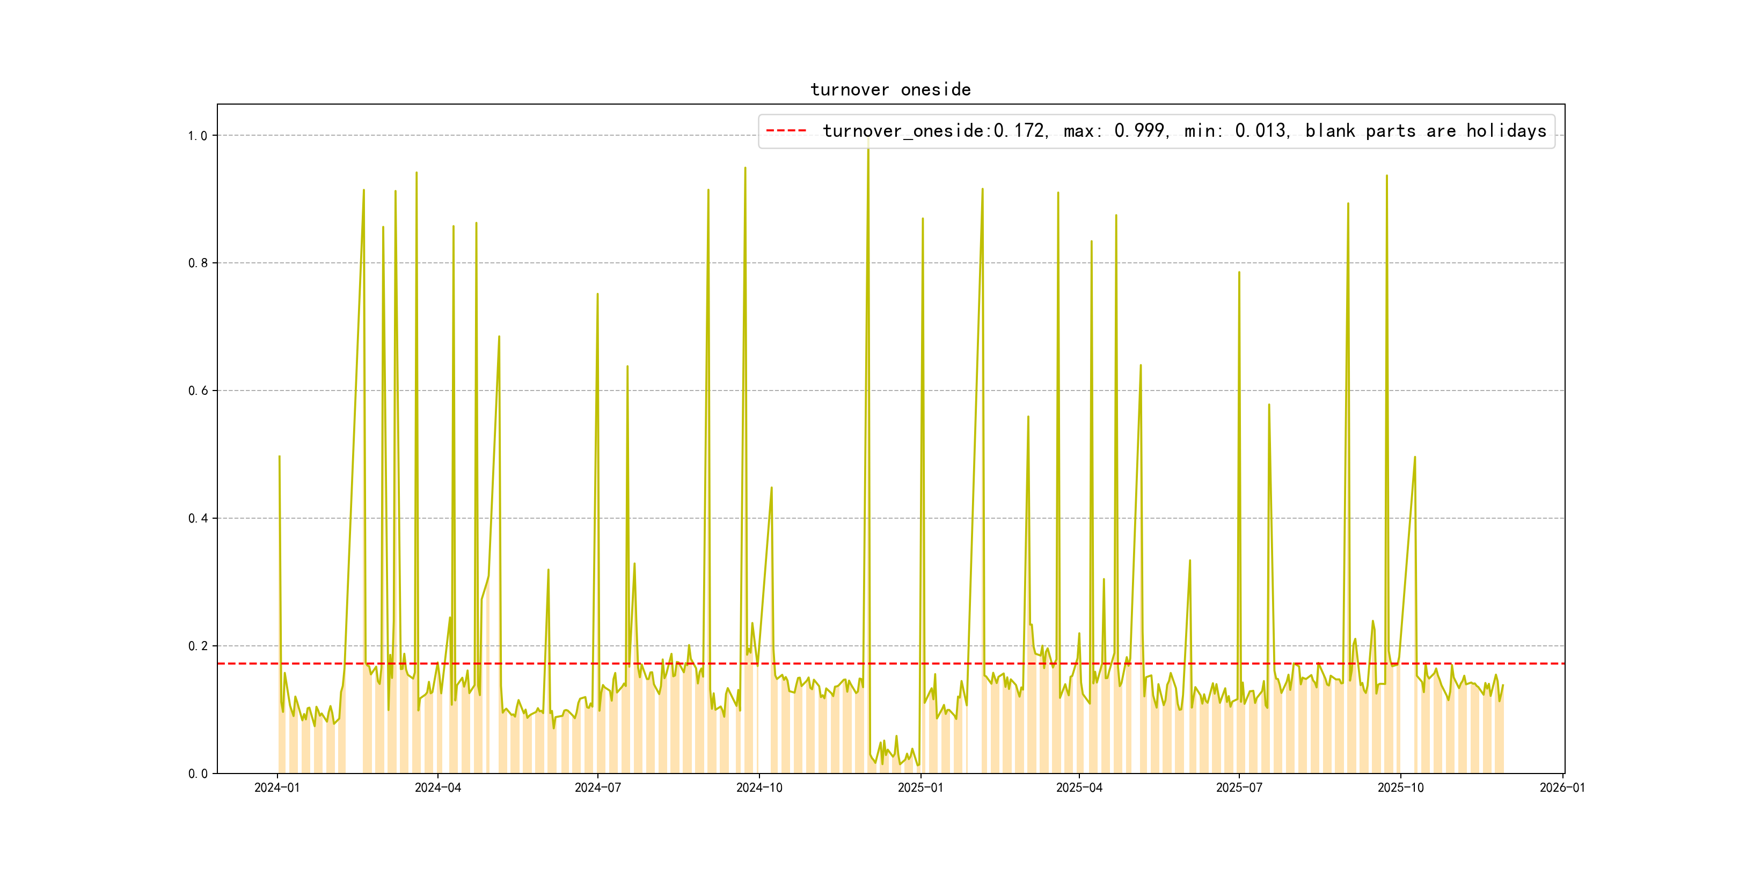Click the 2024-01 x-axis date label
The image size is (1739, 869).
(x=277, y=787)
